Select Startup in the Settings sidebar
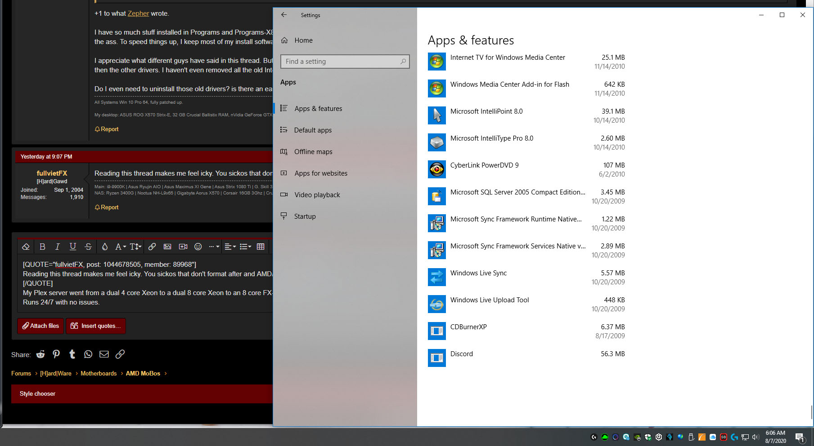 click(305, 216)
